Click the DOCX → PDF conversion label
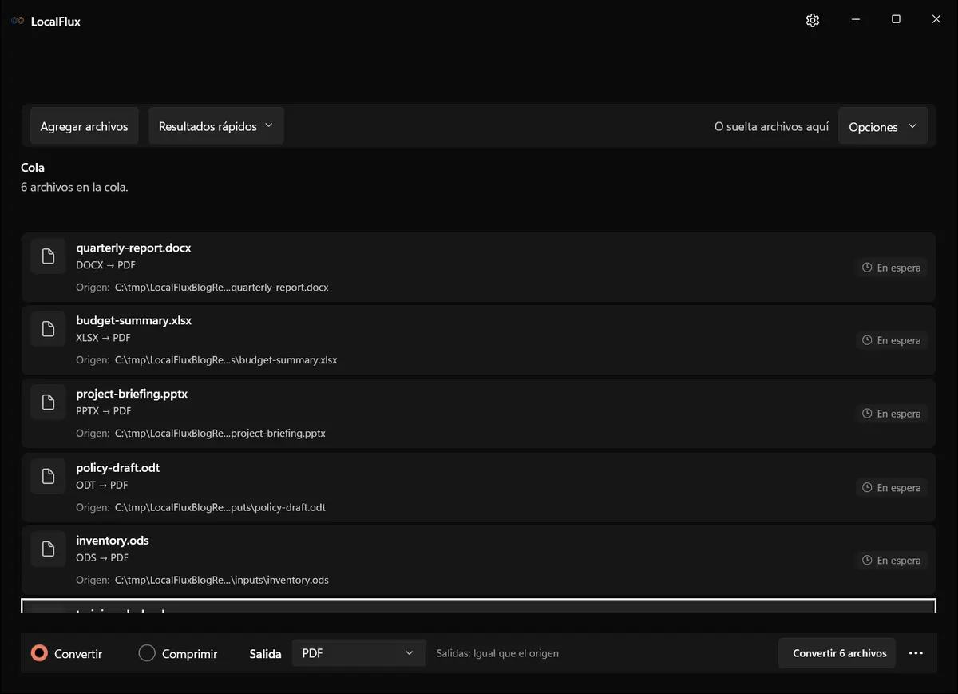The height and width of the screenshot is (694, 958). pyautogui.click(x=105, y=265)
